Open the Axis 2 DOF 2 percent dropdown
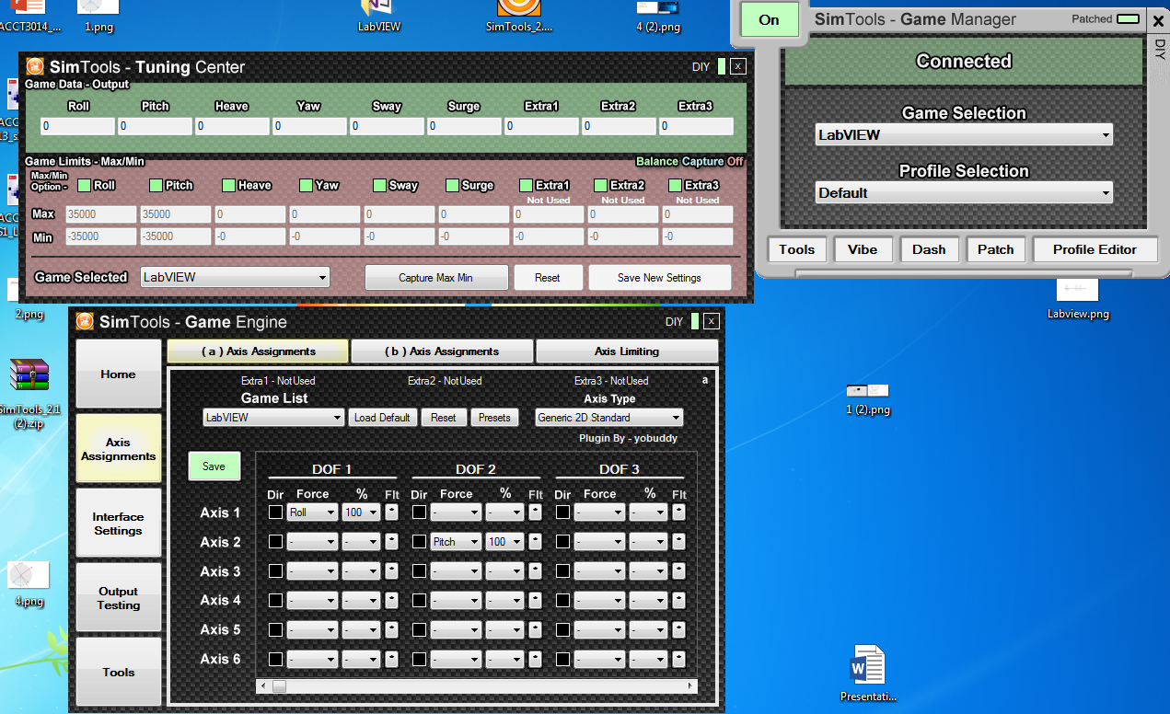This screenshot has width=1170, height=714. (504, 542)
